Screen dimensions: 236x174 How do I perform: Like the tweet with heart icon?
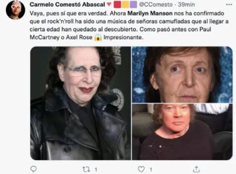click(x=141, y=169)
